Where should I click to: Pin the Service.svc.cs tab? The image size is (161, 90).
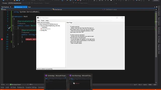pyautogui.click(x=24, y=7)
